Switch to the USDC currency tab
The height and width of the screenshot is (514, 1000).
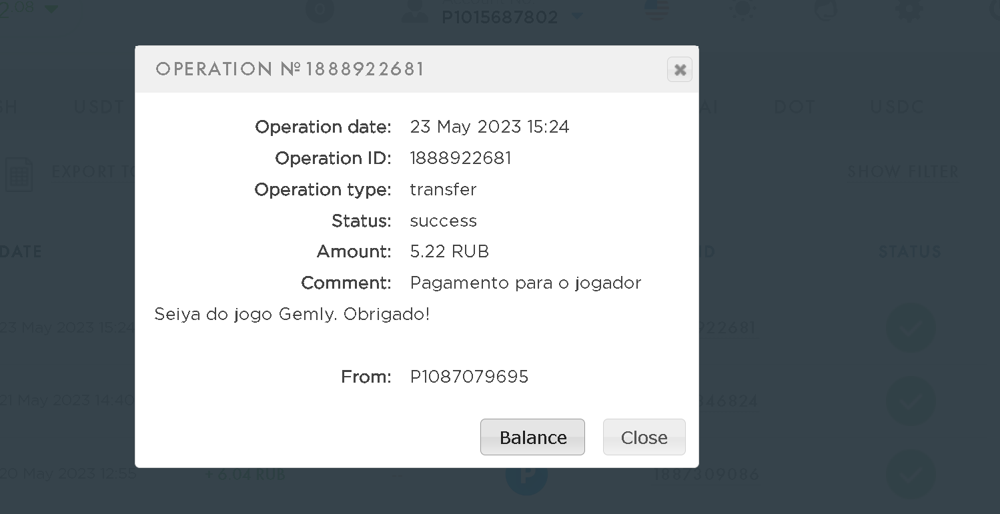[897, 107]
